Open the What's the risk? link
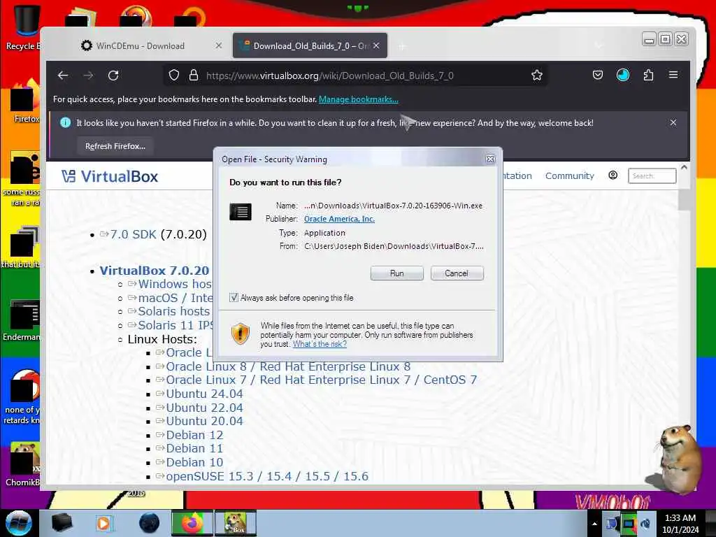Screen dimensions: 716x537 pyautogui.click(x=320, y=344)
